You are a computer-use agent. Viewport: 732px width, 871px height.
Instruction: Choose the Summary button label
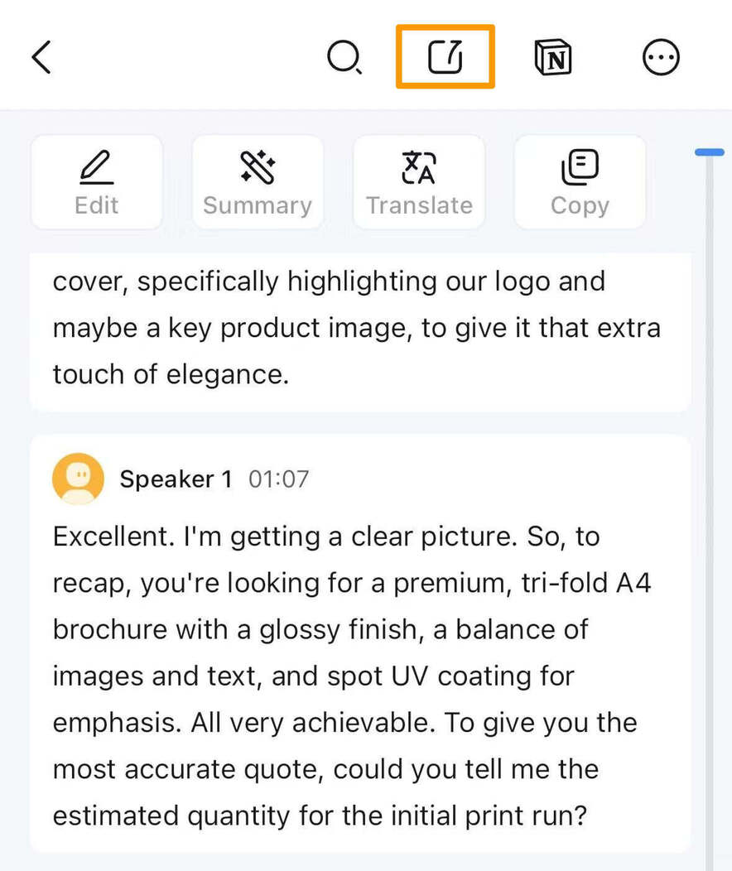tap(258, 206)
